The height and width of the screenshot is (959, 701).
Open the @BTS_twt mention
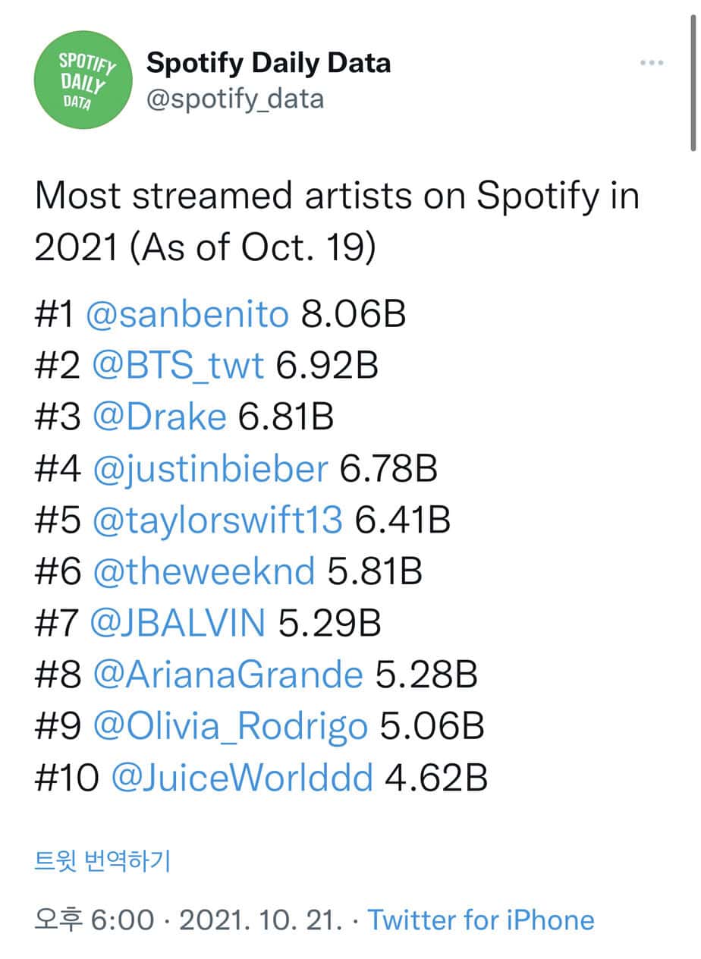point(178,366)
